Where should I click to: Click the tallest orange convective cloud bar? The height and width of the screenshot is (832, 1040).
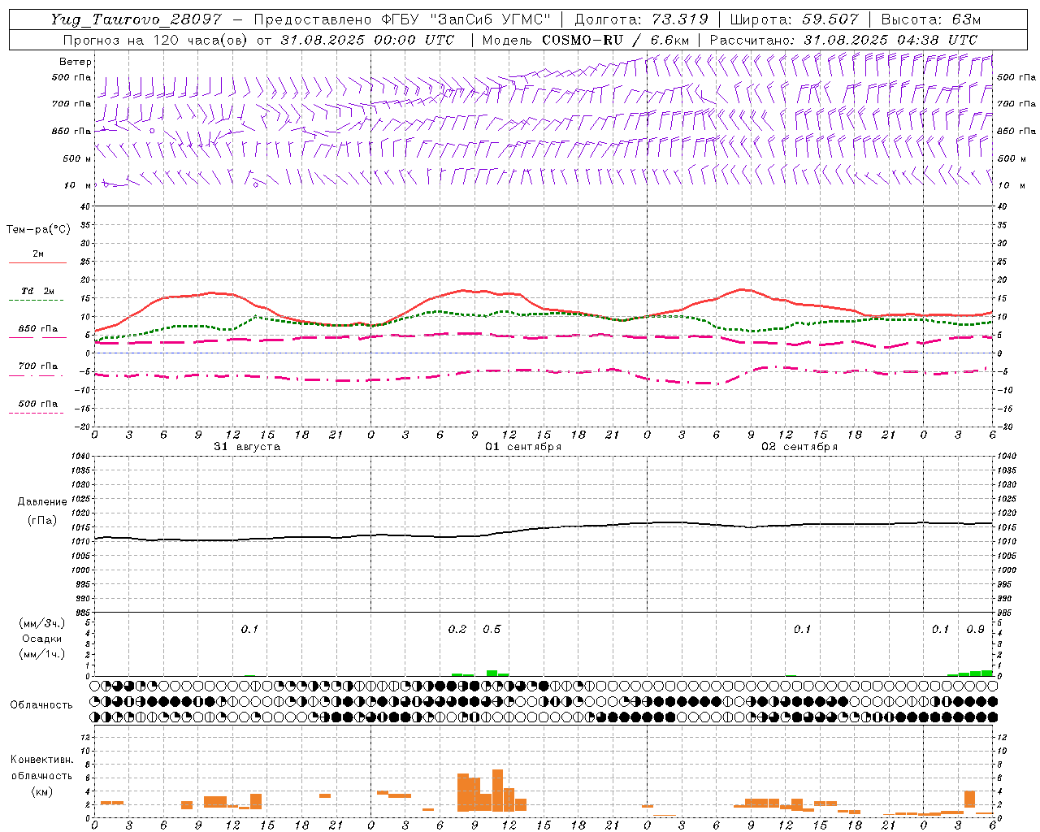pos(498,791)
